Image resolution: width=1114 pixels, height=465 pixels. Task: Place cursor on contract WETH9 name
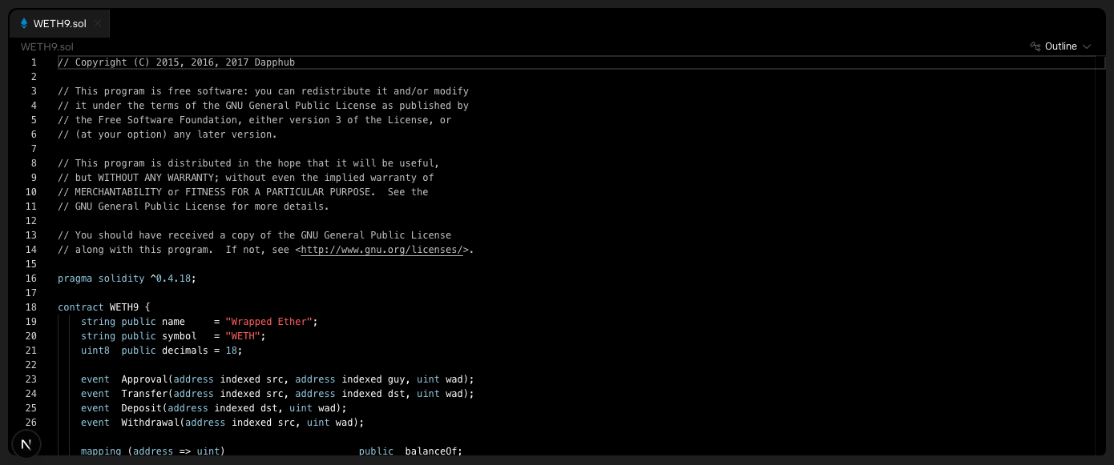coord(124,307)
